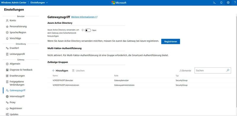Click the Diagnose & Feedback chart icon
The height and width of the screenshot is (116, 237).
7,70
